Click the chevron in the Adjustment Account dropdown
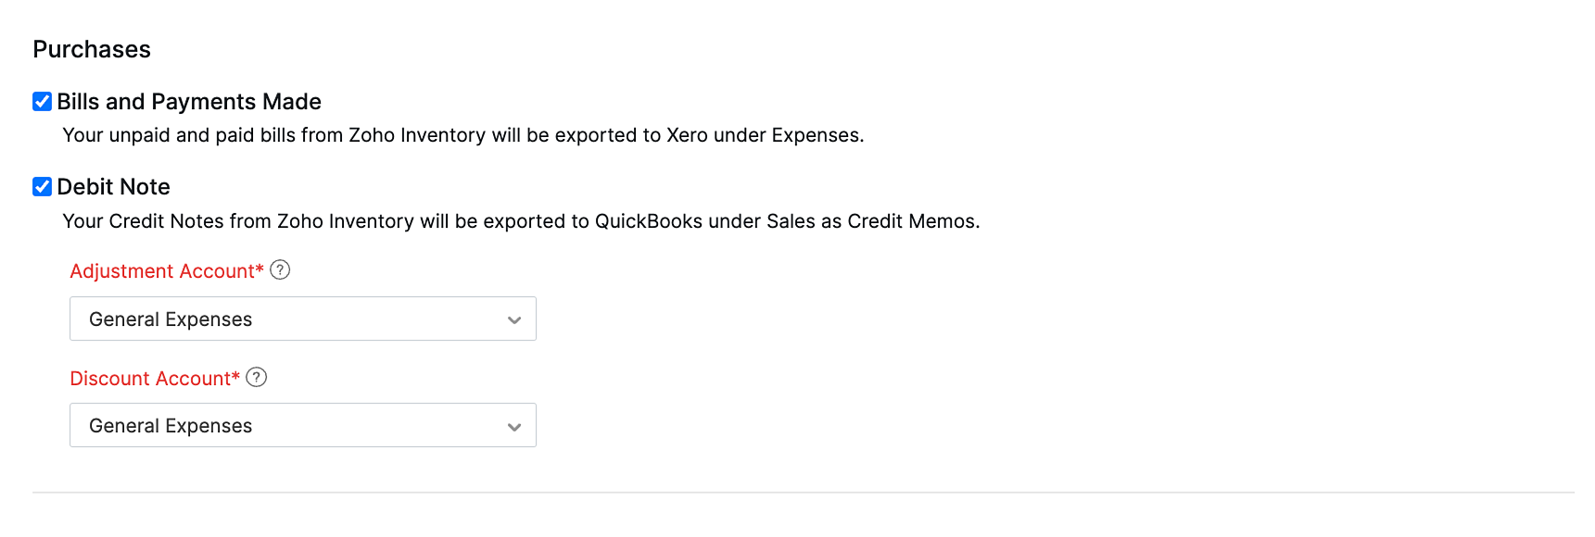This screenshot has height=537, width=1595. [x=514, y=318]
